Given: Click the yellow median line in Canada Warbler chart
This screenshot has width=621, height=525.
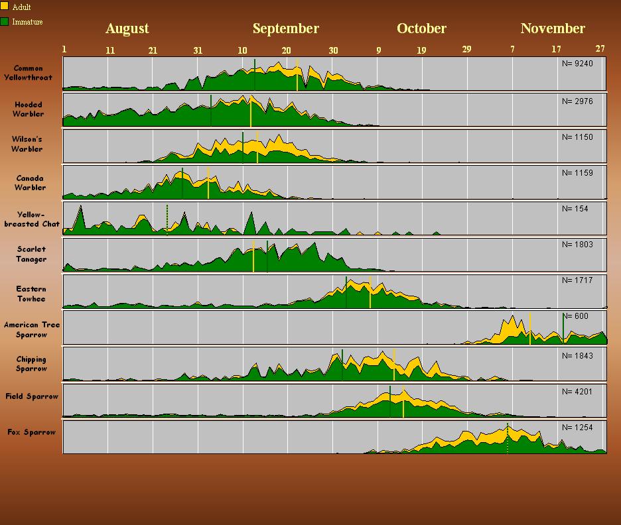Looking at the screenshot, I should click(x=208, y=183).
